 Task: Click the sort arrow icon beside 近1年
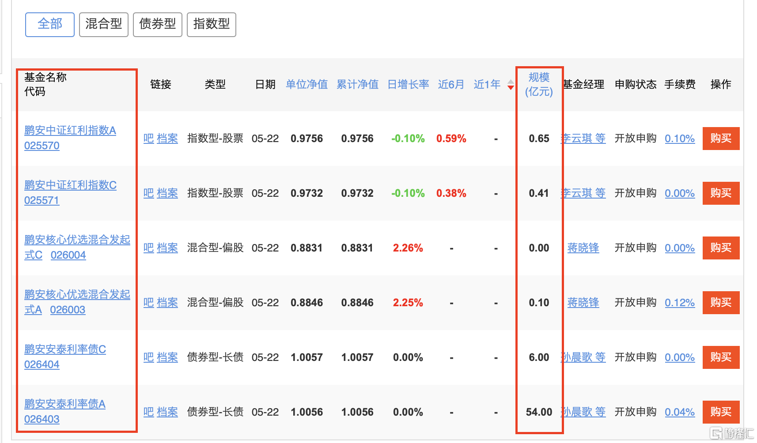click(511, 84)
